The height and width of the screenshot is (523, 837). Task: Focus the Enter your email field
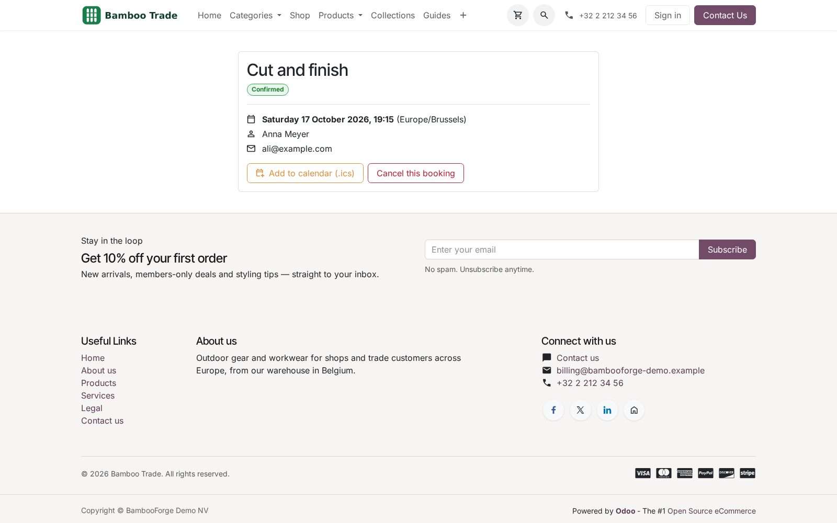coord(562,249)
